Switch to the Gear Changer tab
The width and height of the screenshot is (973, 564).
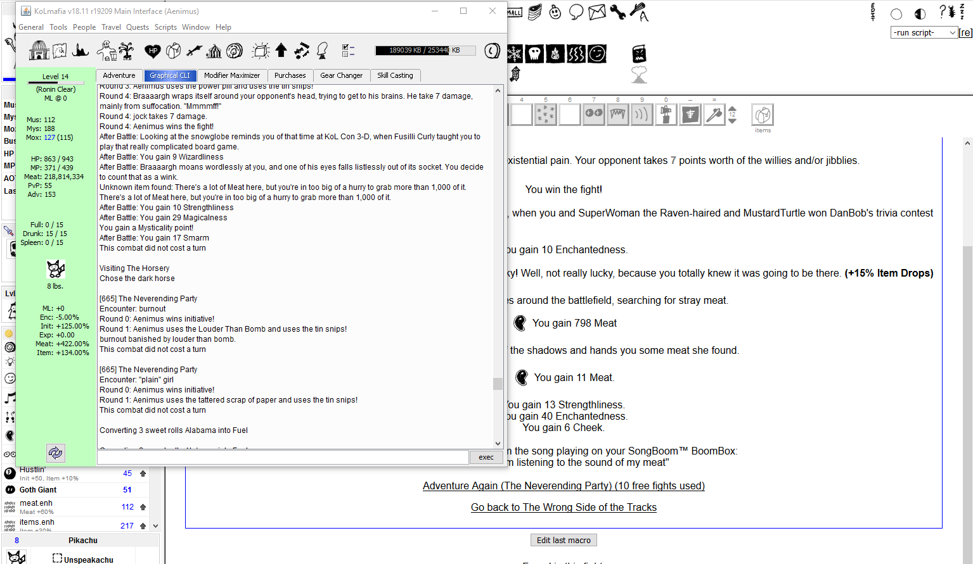click(342, 75)
